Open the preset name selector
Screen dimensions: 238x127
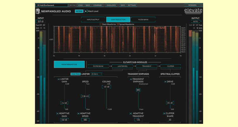(x=52, y=5)
